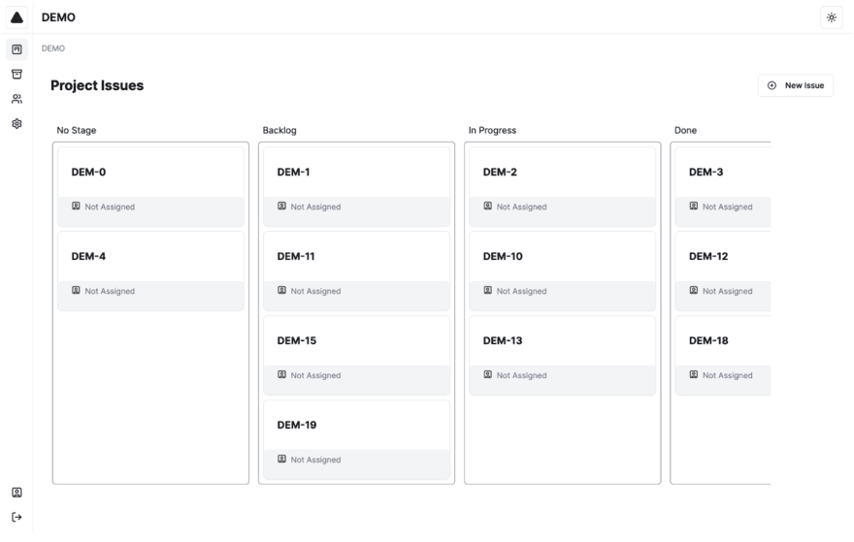This screenshot has height=542, width=854.
Task: Click assignee icon on DEM-1 card
Action: pos(281,206)
